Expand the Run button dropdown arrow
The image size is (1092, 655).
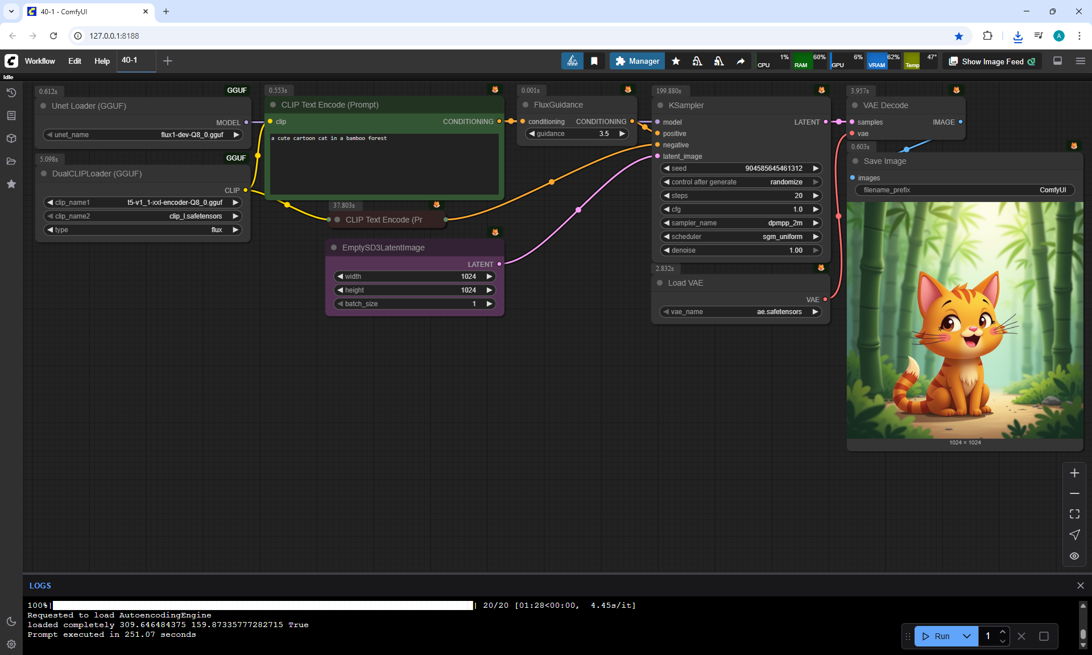click(x=967, y=636)
